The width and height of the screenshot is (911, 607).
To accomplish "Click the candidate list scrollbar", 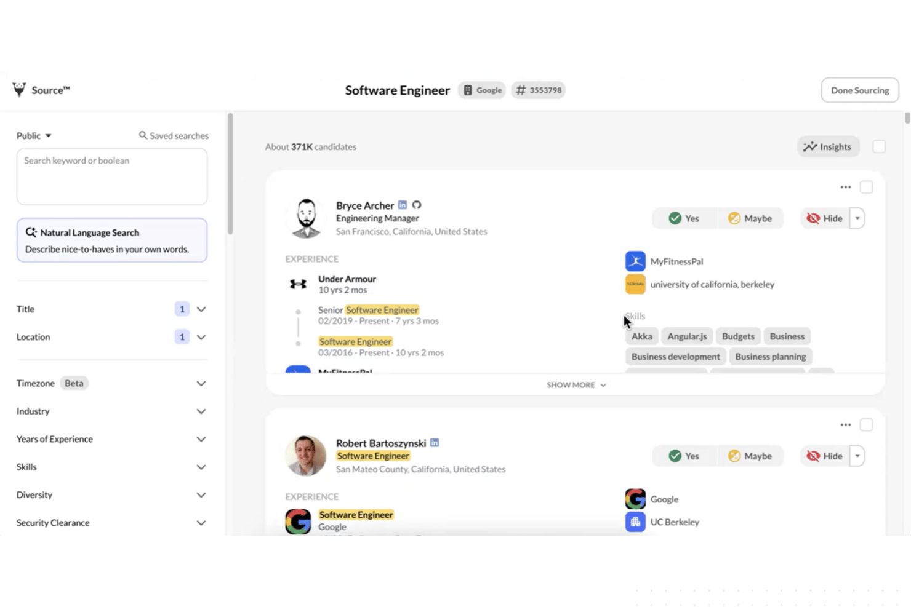I will click(907, 118).
